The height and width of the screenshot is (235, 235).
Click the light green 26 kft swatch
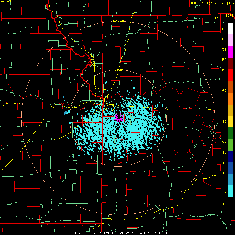pyautogui.click(x=231, y=145)
